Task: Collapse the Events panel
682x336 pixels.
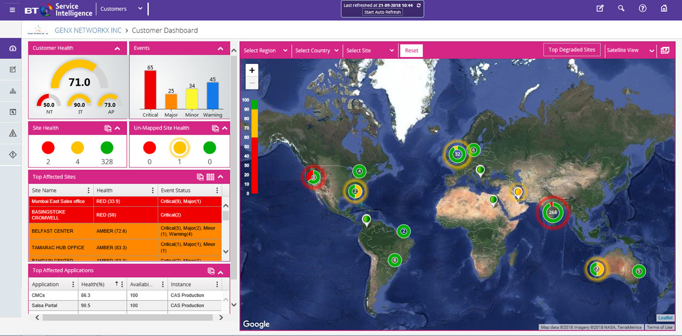Action: click(x=221, y=48)
